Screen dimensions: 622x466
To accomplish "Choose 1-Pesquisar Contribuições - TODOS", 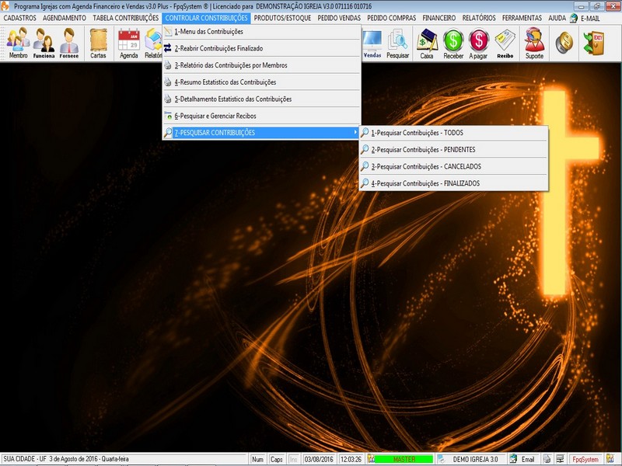I will [453, 133].
